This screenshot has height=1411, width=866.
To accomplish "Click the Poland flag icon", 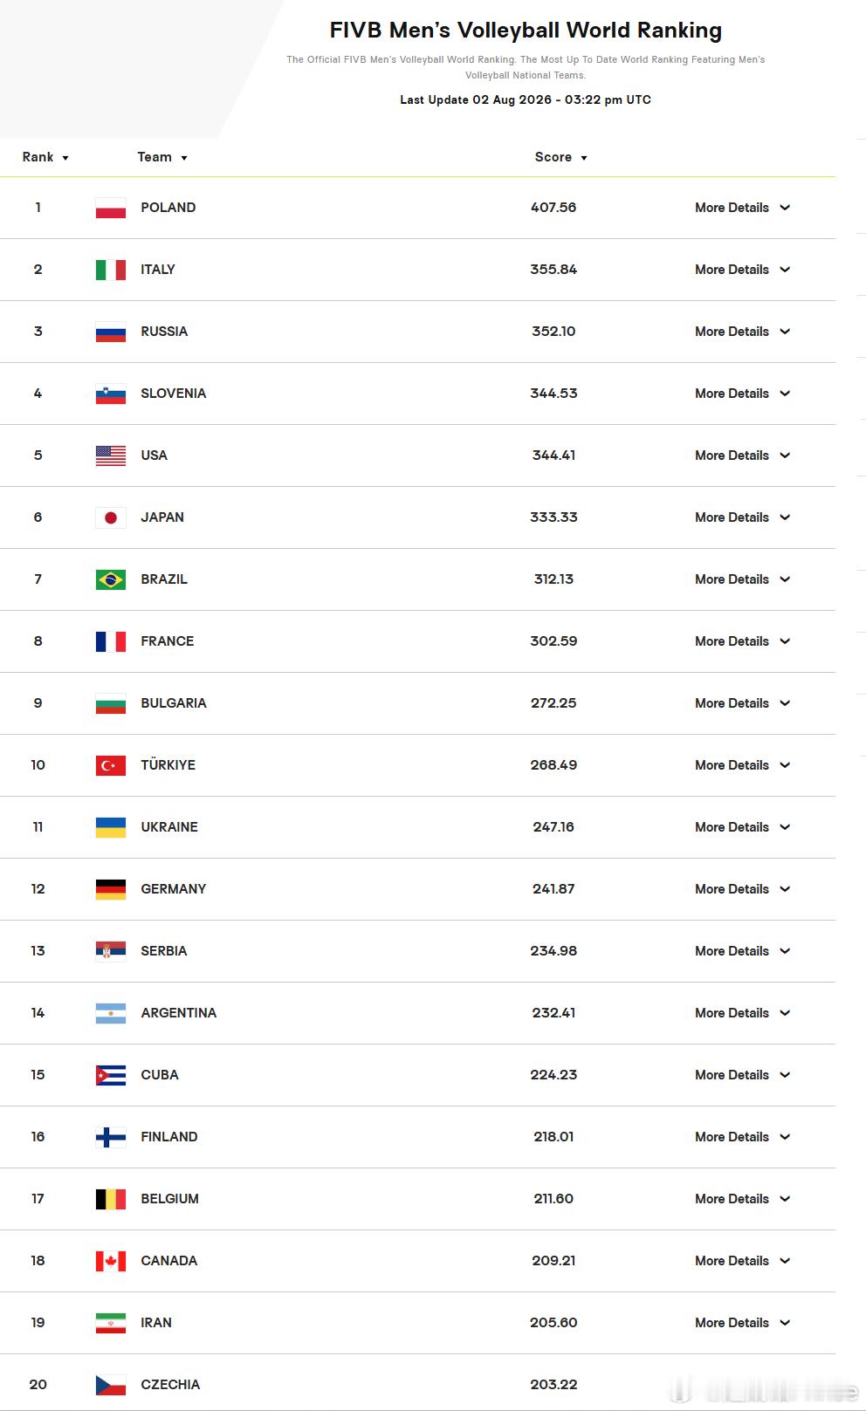I will click(111, 208).
